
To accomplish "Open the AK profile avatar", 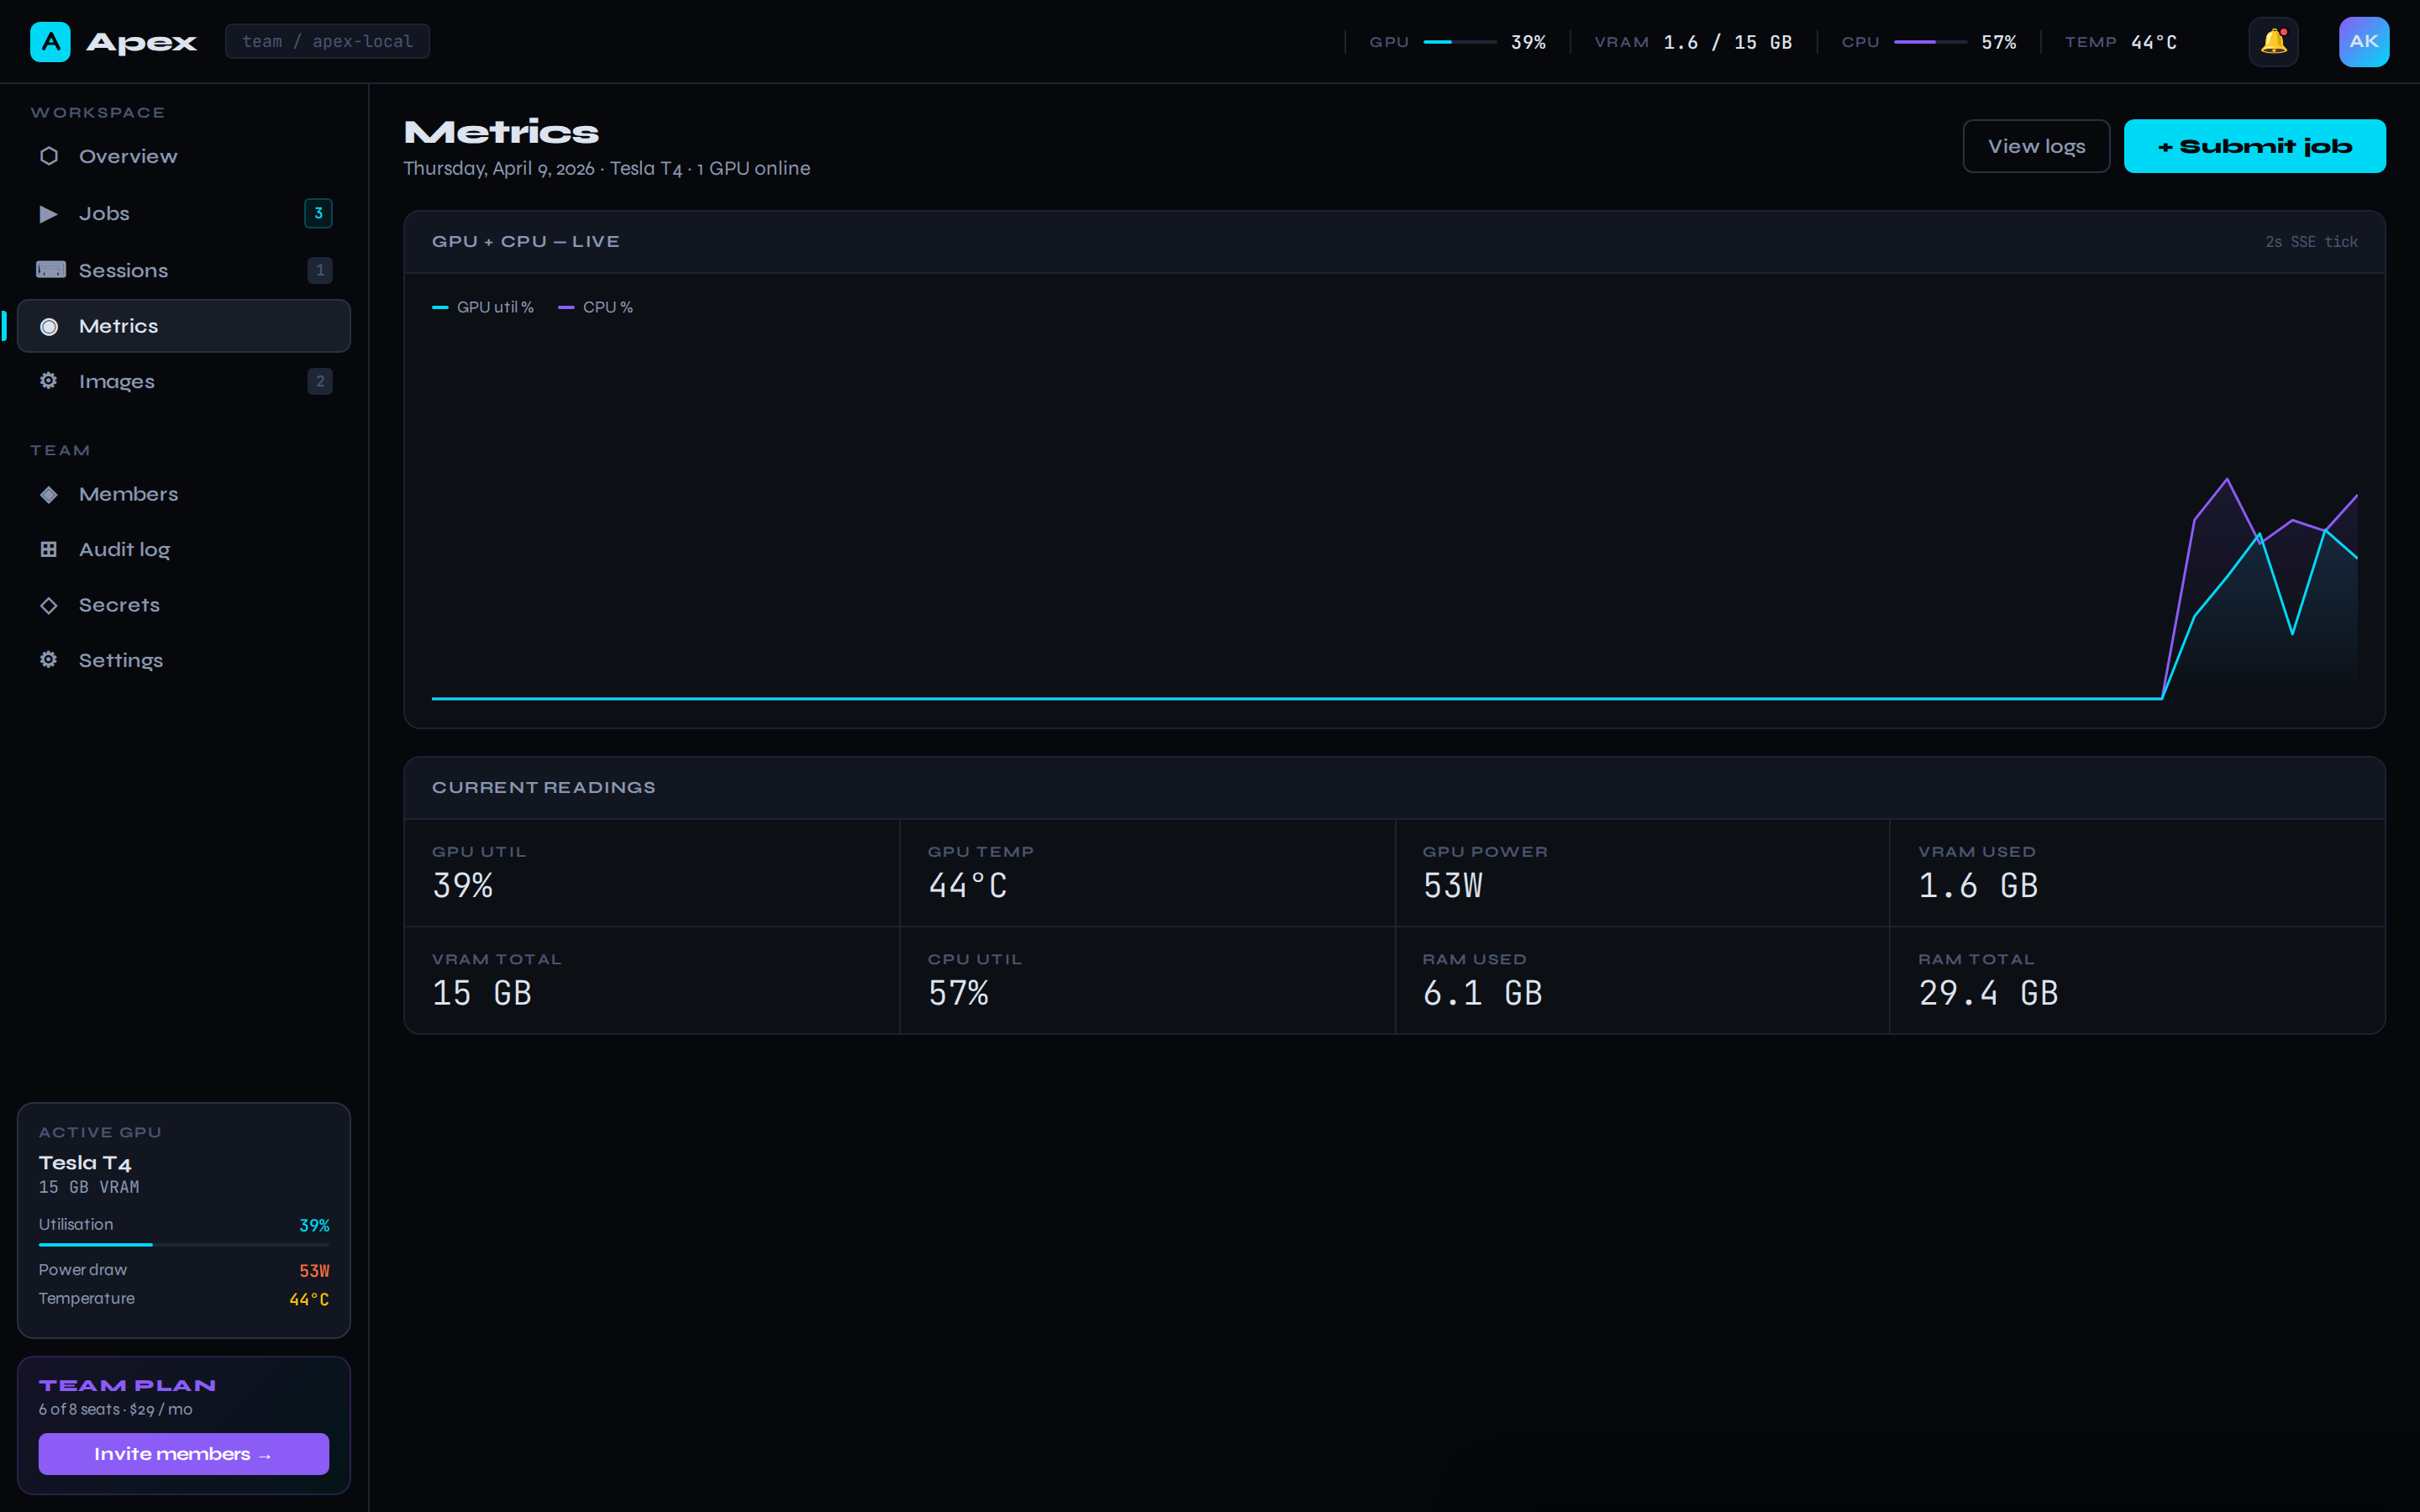I will pyautogui.click(x=2364, y=41).
